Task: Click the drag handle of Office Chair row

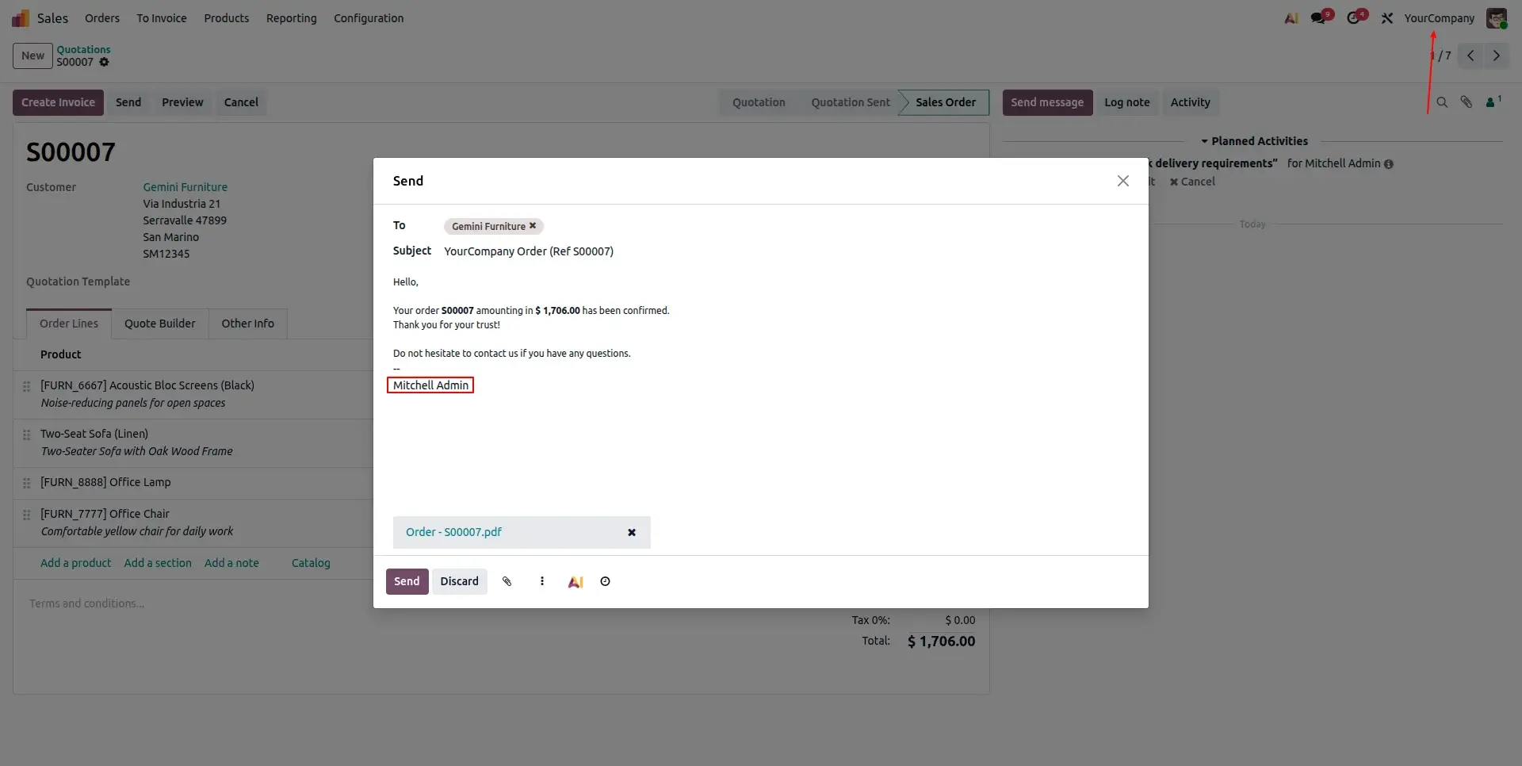Action: pos(26,515)
